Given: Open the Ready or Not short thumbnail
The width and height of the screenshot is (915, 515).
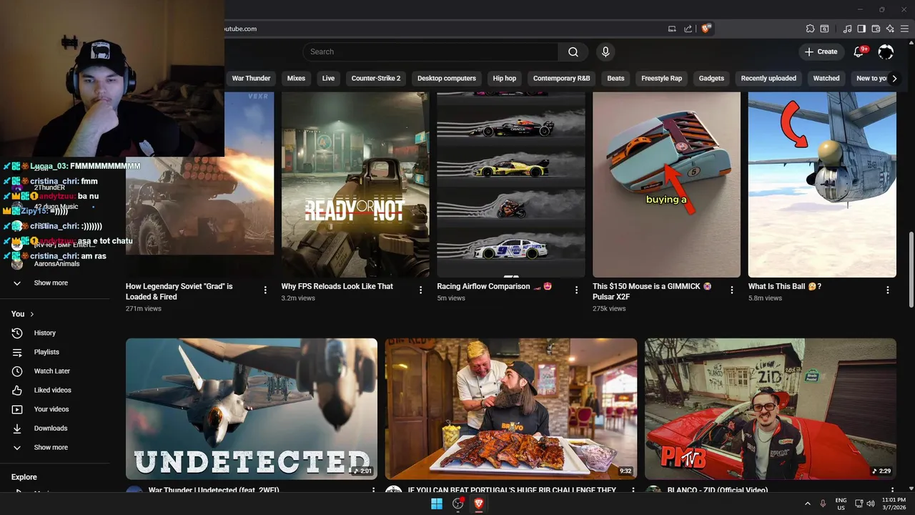Looking at the screenshot, I should point(355,185).
